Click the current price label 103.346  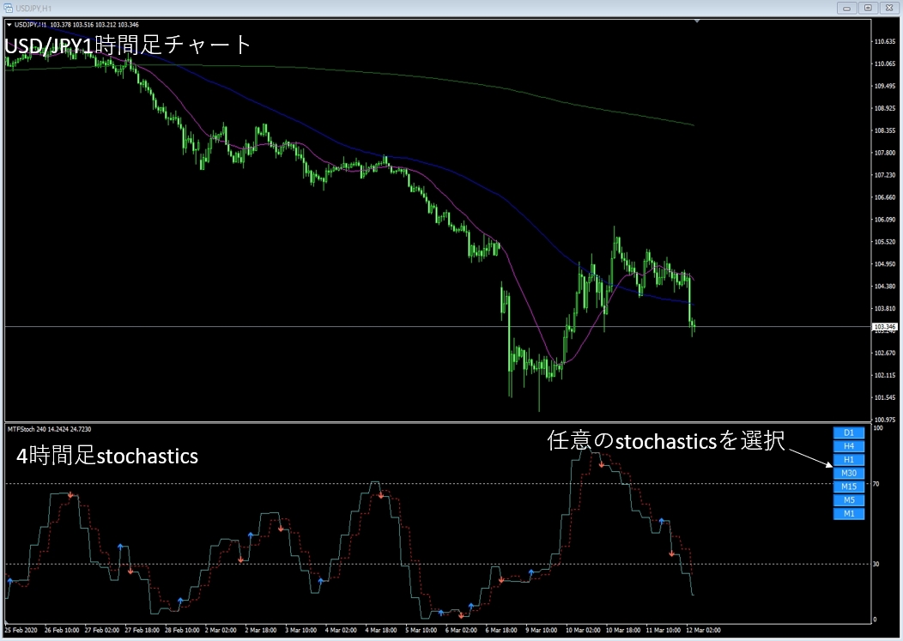coord(885,327)
